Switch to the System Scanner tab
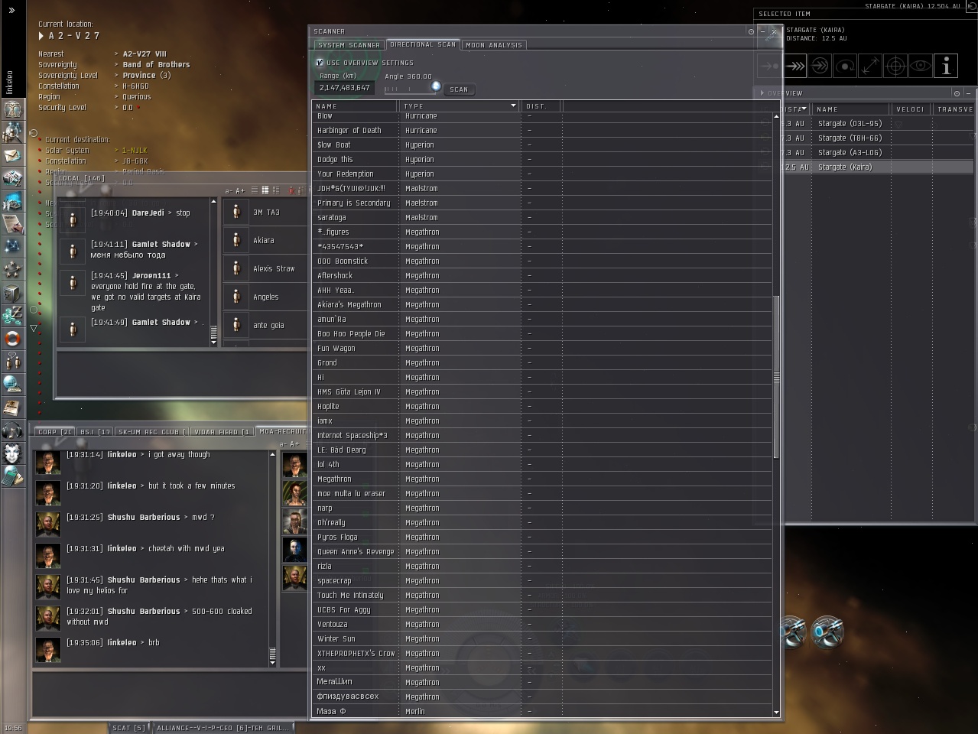 pyautogui.click(x=349, y=45)
